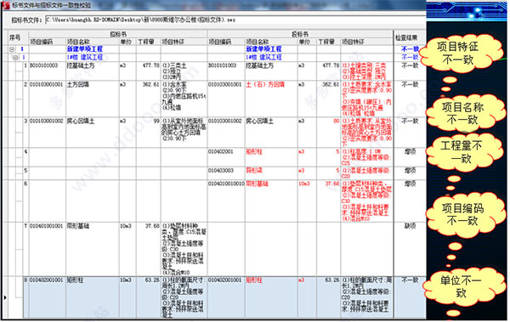
Task: Collapse the top-level 新建单项工程 tree node
Action: [12, 49]
